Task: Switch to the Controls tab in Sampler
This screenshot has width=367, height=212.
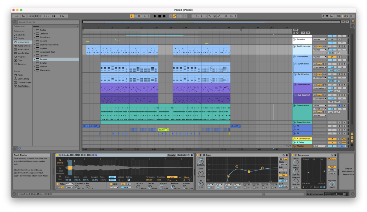Action: point(181,155)
